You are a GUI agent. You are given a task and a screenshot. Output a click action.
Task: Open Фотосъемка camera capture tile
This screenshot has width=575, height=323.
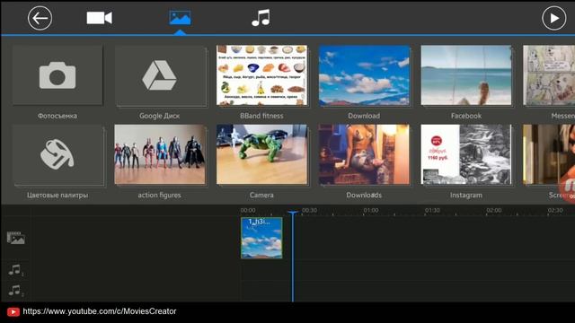[x=57, y=75]
